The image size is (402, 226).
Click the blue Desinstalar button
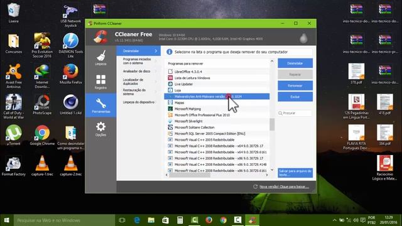coord(295,63)
